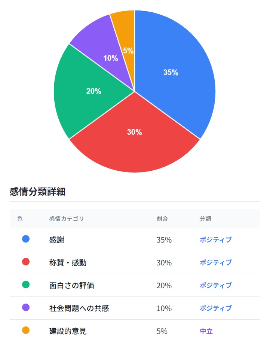Click the red color dot for 称賛・感動
Screen dimensions: 267x350
(26, 262)
